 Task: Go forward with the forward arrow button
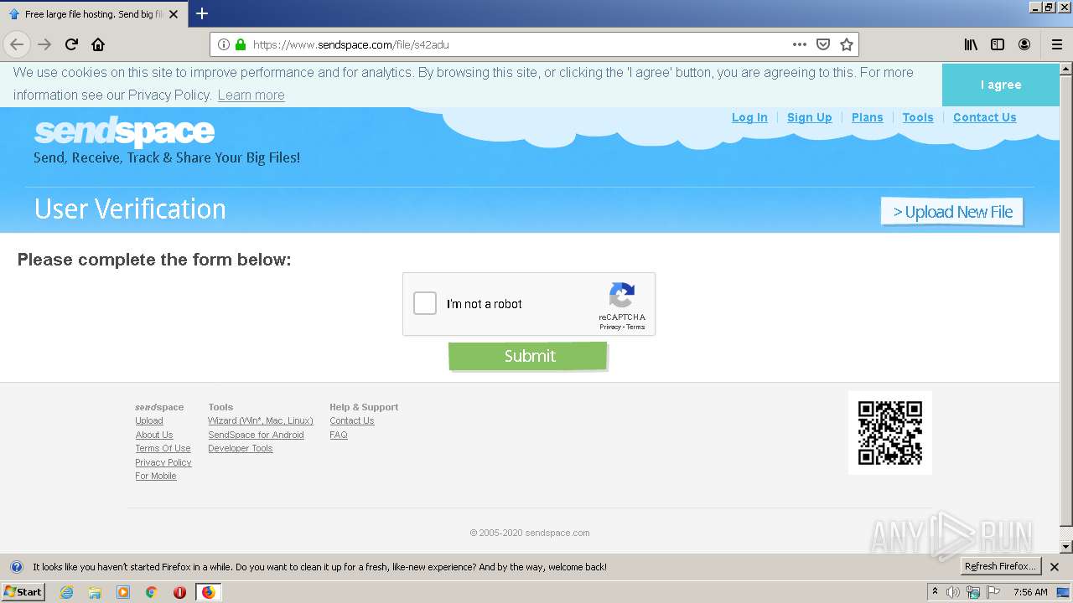point(44,44)
